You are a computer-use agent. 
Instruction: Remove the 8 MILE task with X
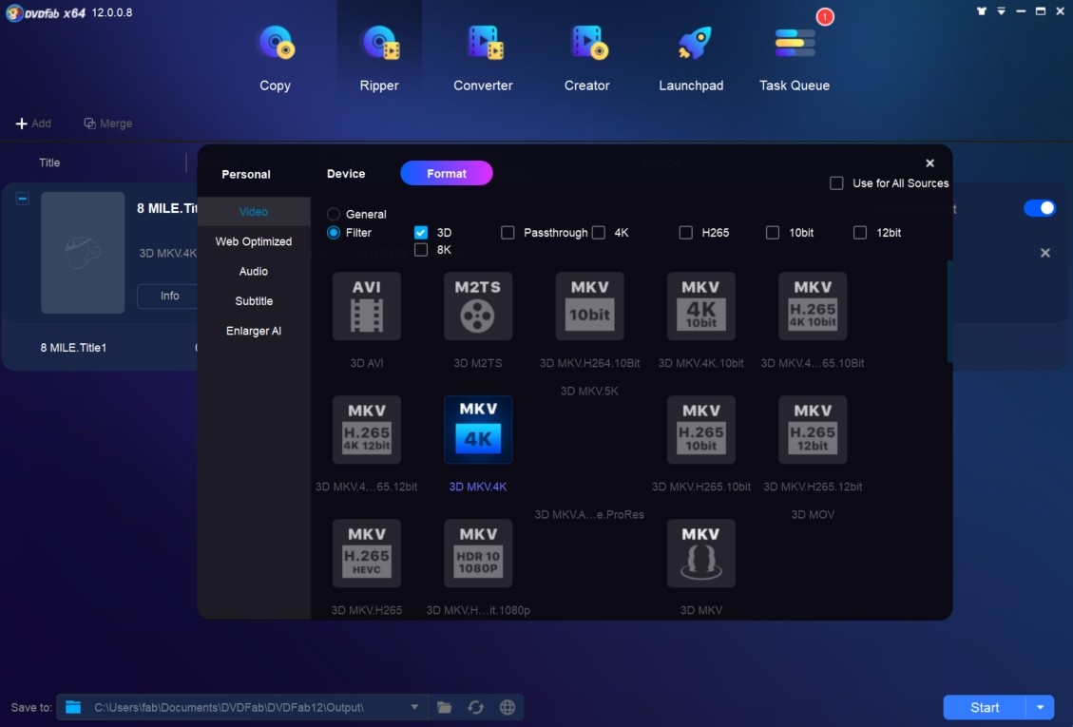click(x=1044, y=253)
